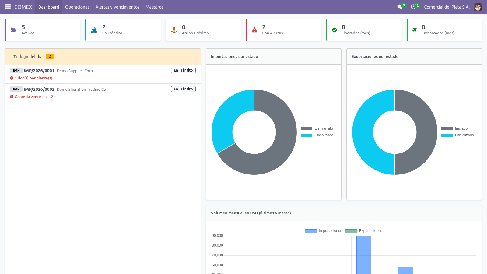This screenshot has height=274, width=487.
Task: Click the anchor icon on Arribo Próximo card
Action: coord(174,30)
